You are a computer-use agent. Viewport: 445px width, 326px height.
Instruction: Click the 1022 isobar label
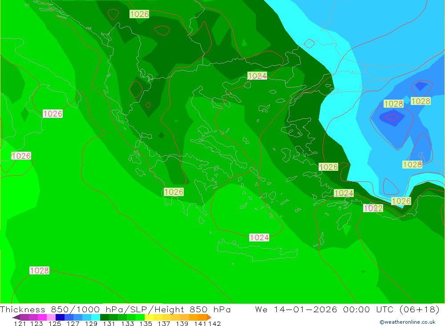[373, 208]
